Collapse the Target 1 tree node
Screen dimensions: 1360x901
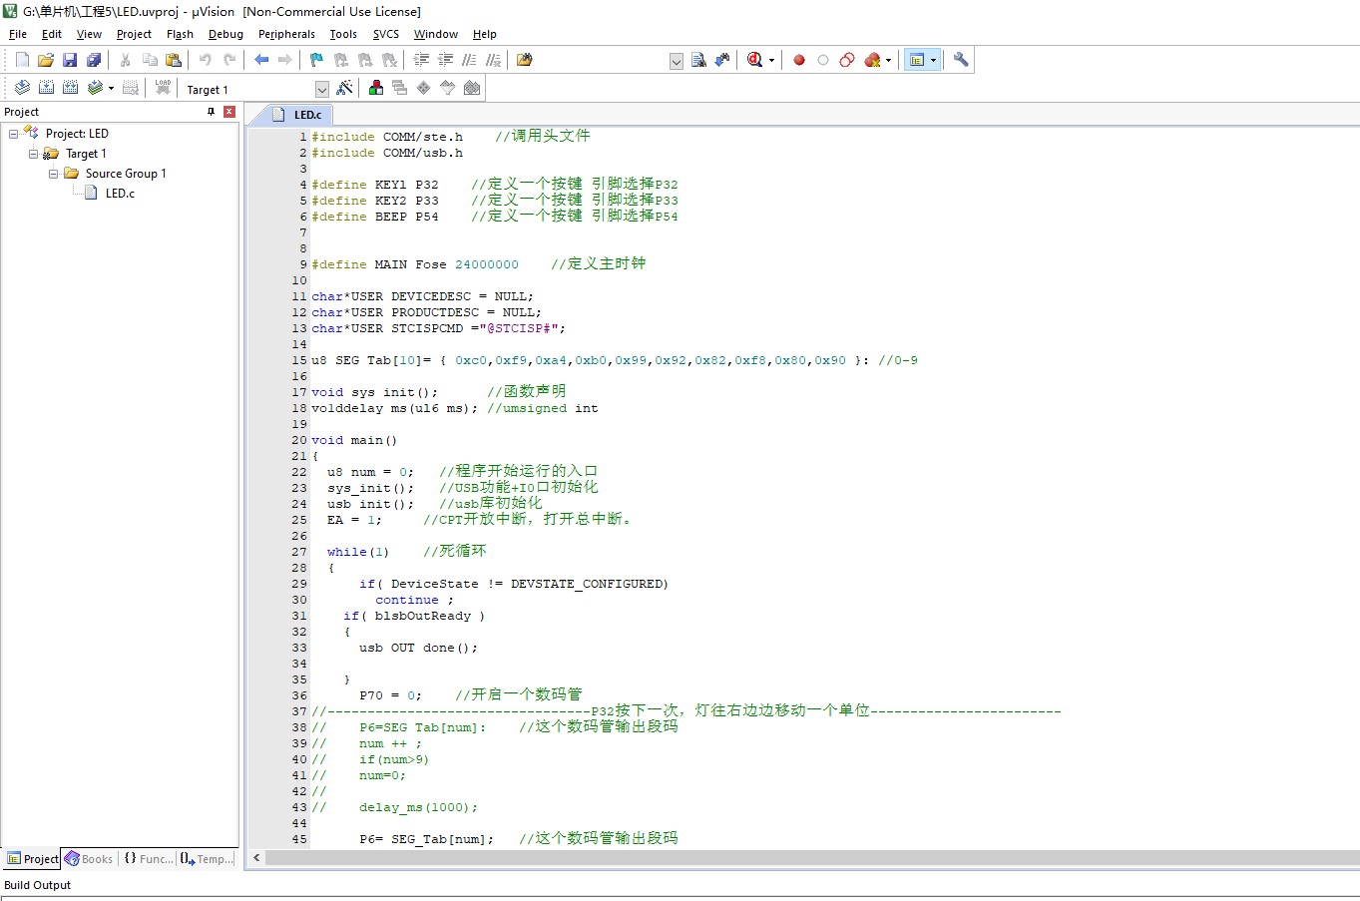click(34, 154)
